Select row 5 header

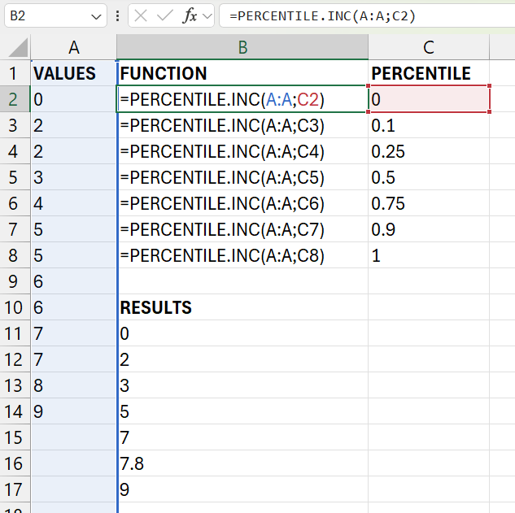(x=15, y=177)
